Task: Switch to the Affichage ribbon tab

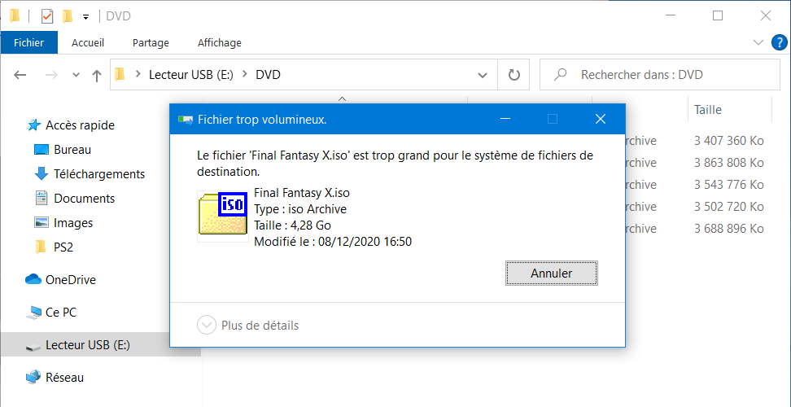Action: click(220, 43)
